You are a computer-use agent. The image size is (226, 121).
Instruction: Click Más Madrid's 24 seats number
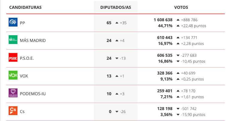(x=109, y=40)
